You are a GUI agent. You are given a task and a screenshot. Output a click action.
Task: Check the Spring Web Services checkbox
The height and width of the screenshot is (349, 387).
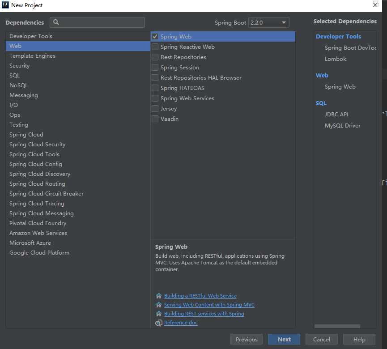pos(155,98)
